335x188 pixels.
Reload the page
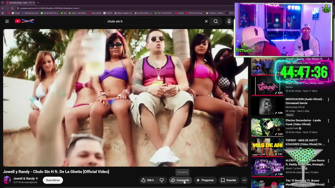tap(12, 8)
